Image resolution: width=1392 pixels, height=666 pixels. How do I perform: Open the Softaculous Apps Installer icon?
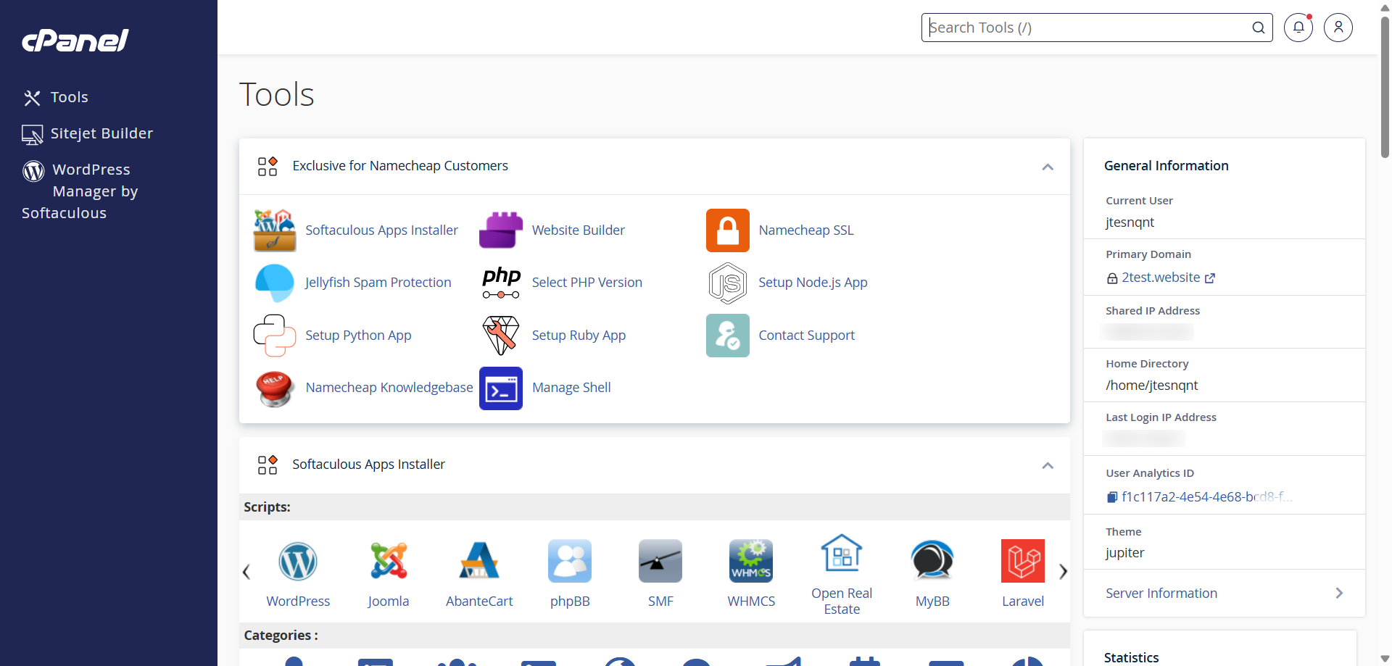[275, 230]
